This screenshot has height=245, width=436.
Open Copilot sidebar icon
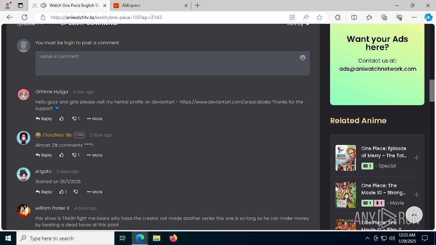(x=428, y=17)
